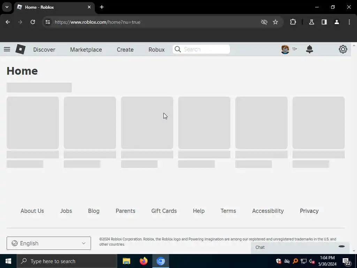Open the Parents footer link

126,211
